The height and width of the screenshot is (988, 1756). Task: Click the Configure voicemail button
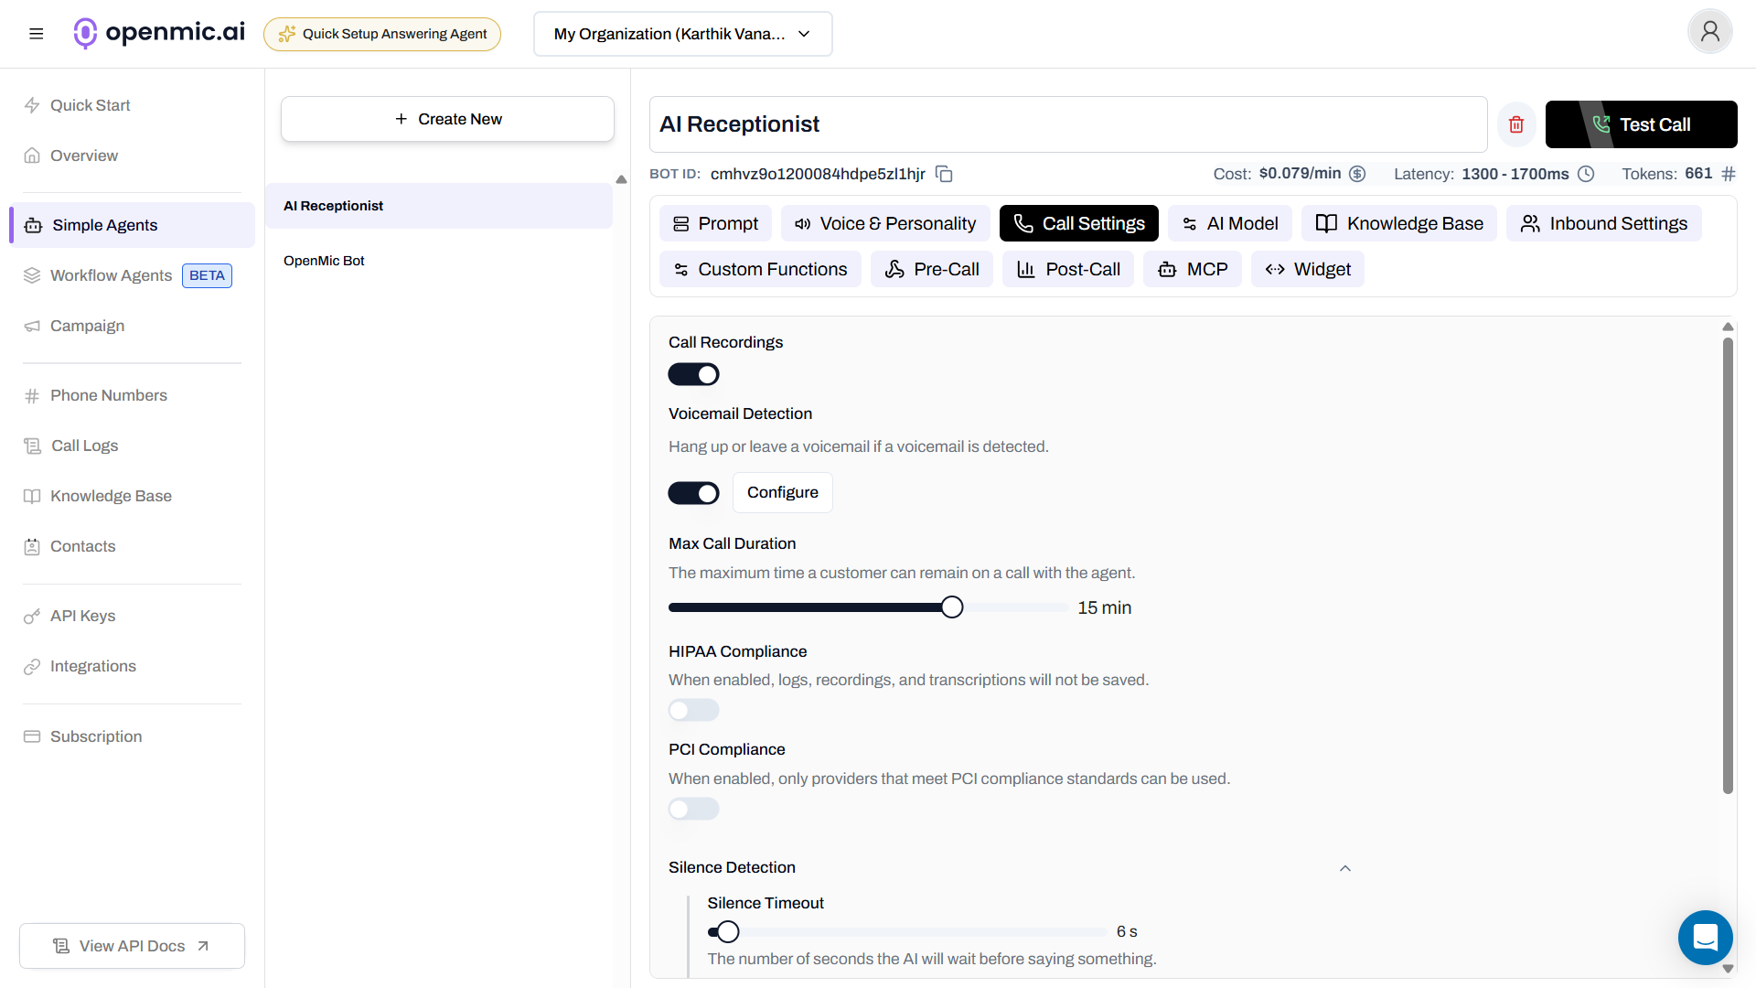point(782,492)
